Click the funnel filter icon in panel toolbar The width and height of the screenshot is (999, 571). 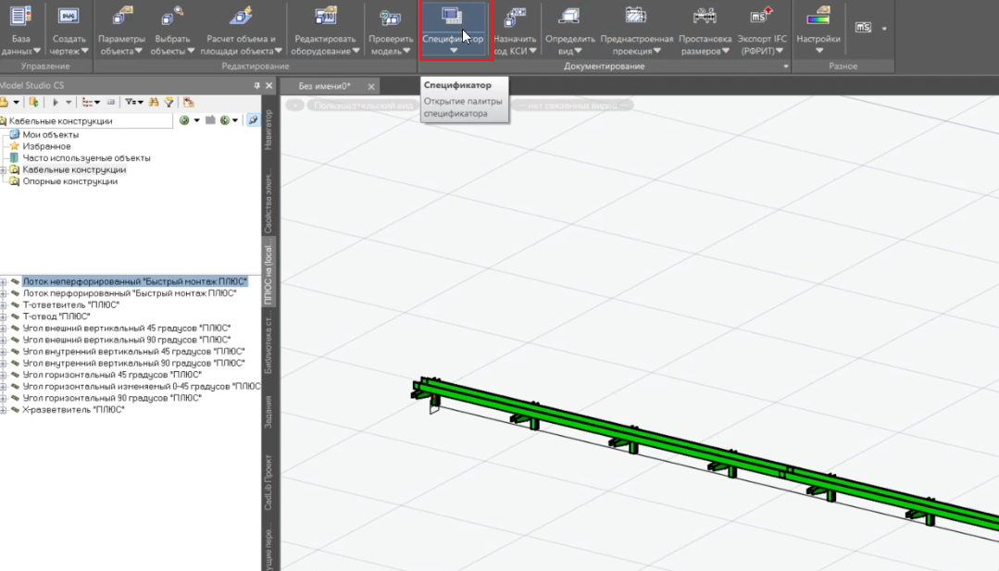pyautogui.click(x=169, y=102)
